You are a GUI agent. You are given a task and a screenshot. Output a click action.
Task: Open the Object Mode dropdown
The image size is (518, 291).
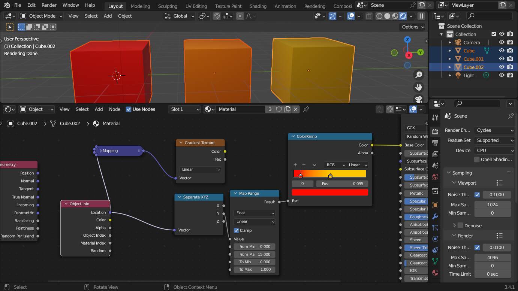[x=41, y=16]
